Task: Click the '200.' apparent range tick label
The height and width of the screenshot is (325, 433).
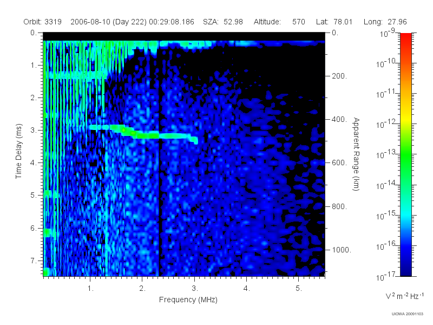Action: point(339,76)
